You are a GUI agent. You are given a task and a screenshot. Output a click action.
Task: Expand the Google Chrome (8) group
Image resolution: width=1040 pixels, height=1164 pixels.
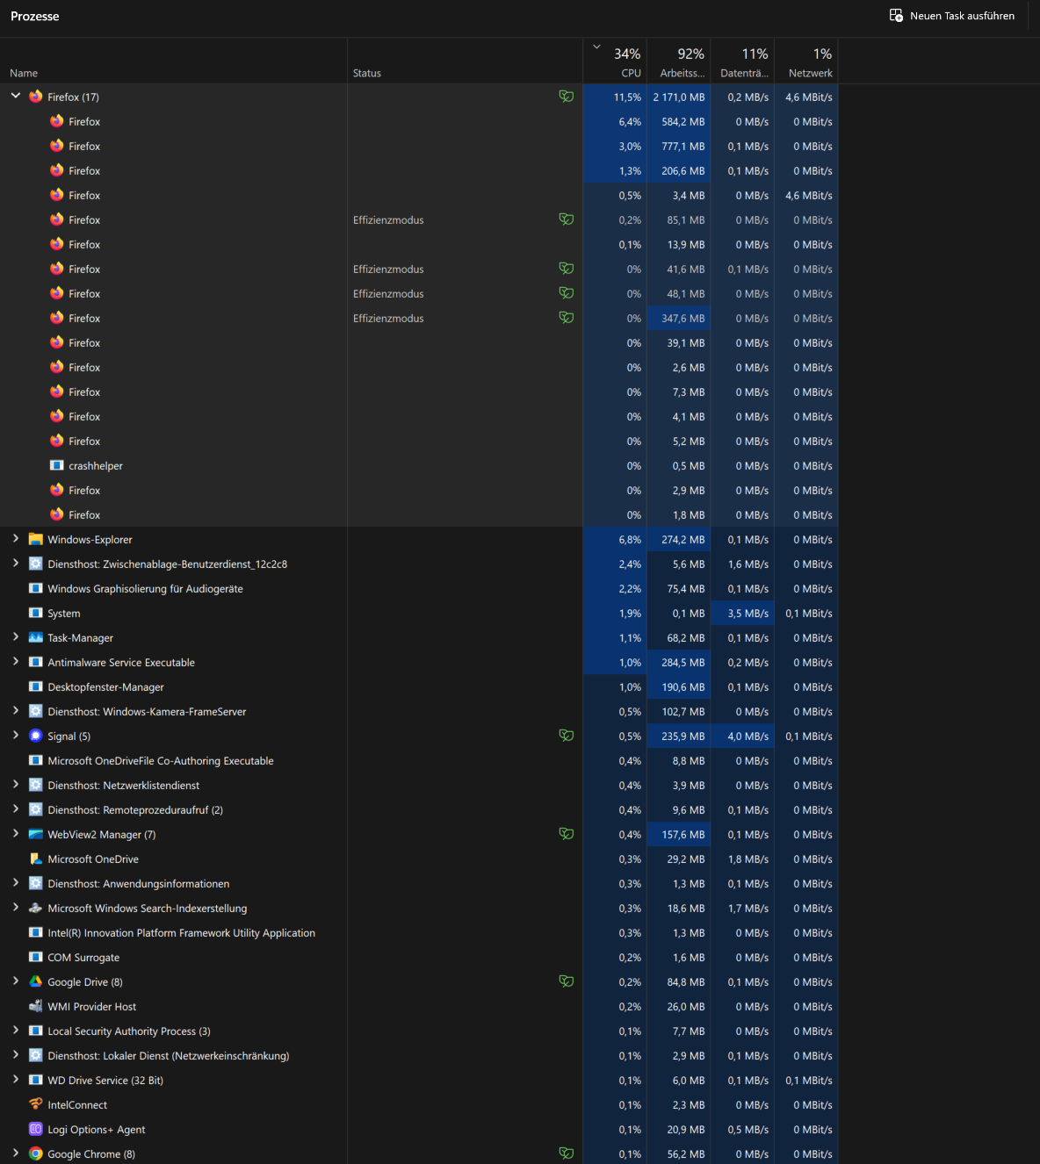[16, 1153]
